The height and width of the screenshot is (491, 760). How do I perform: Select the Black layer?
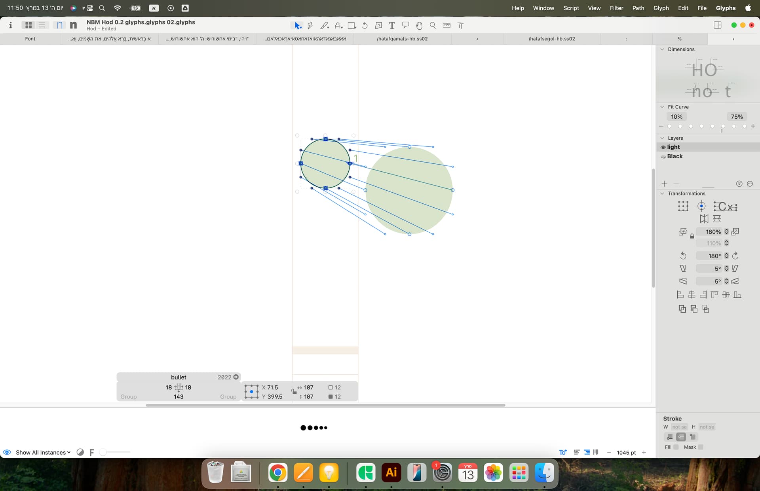(x=675, y=156)
